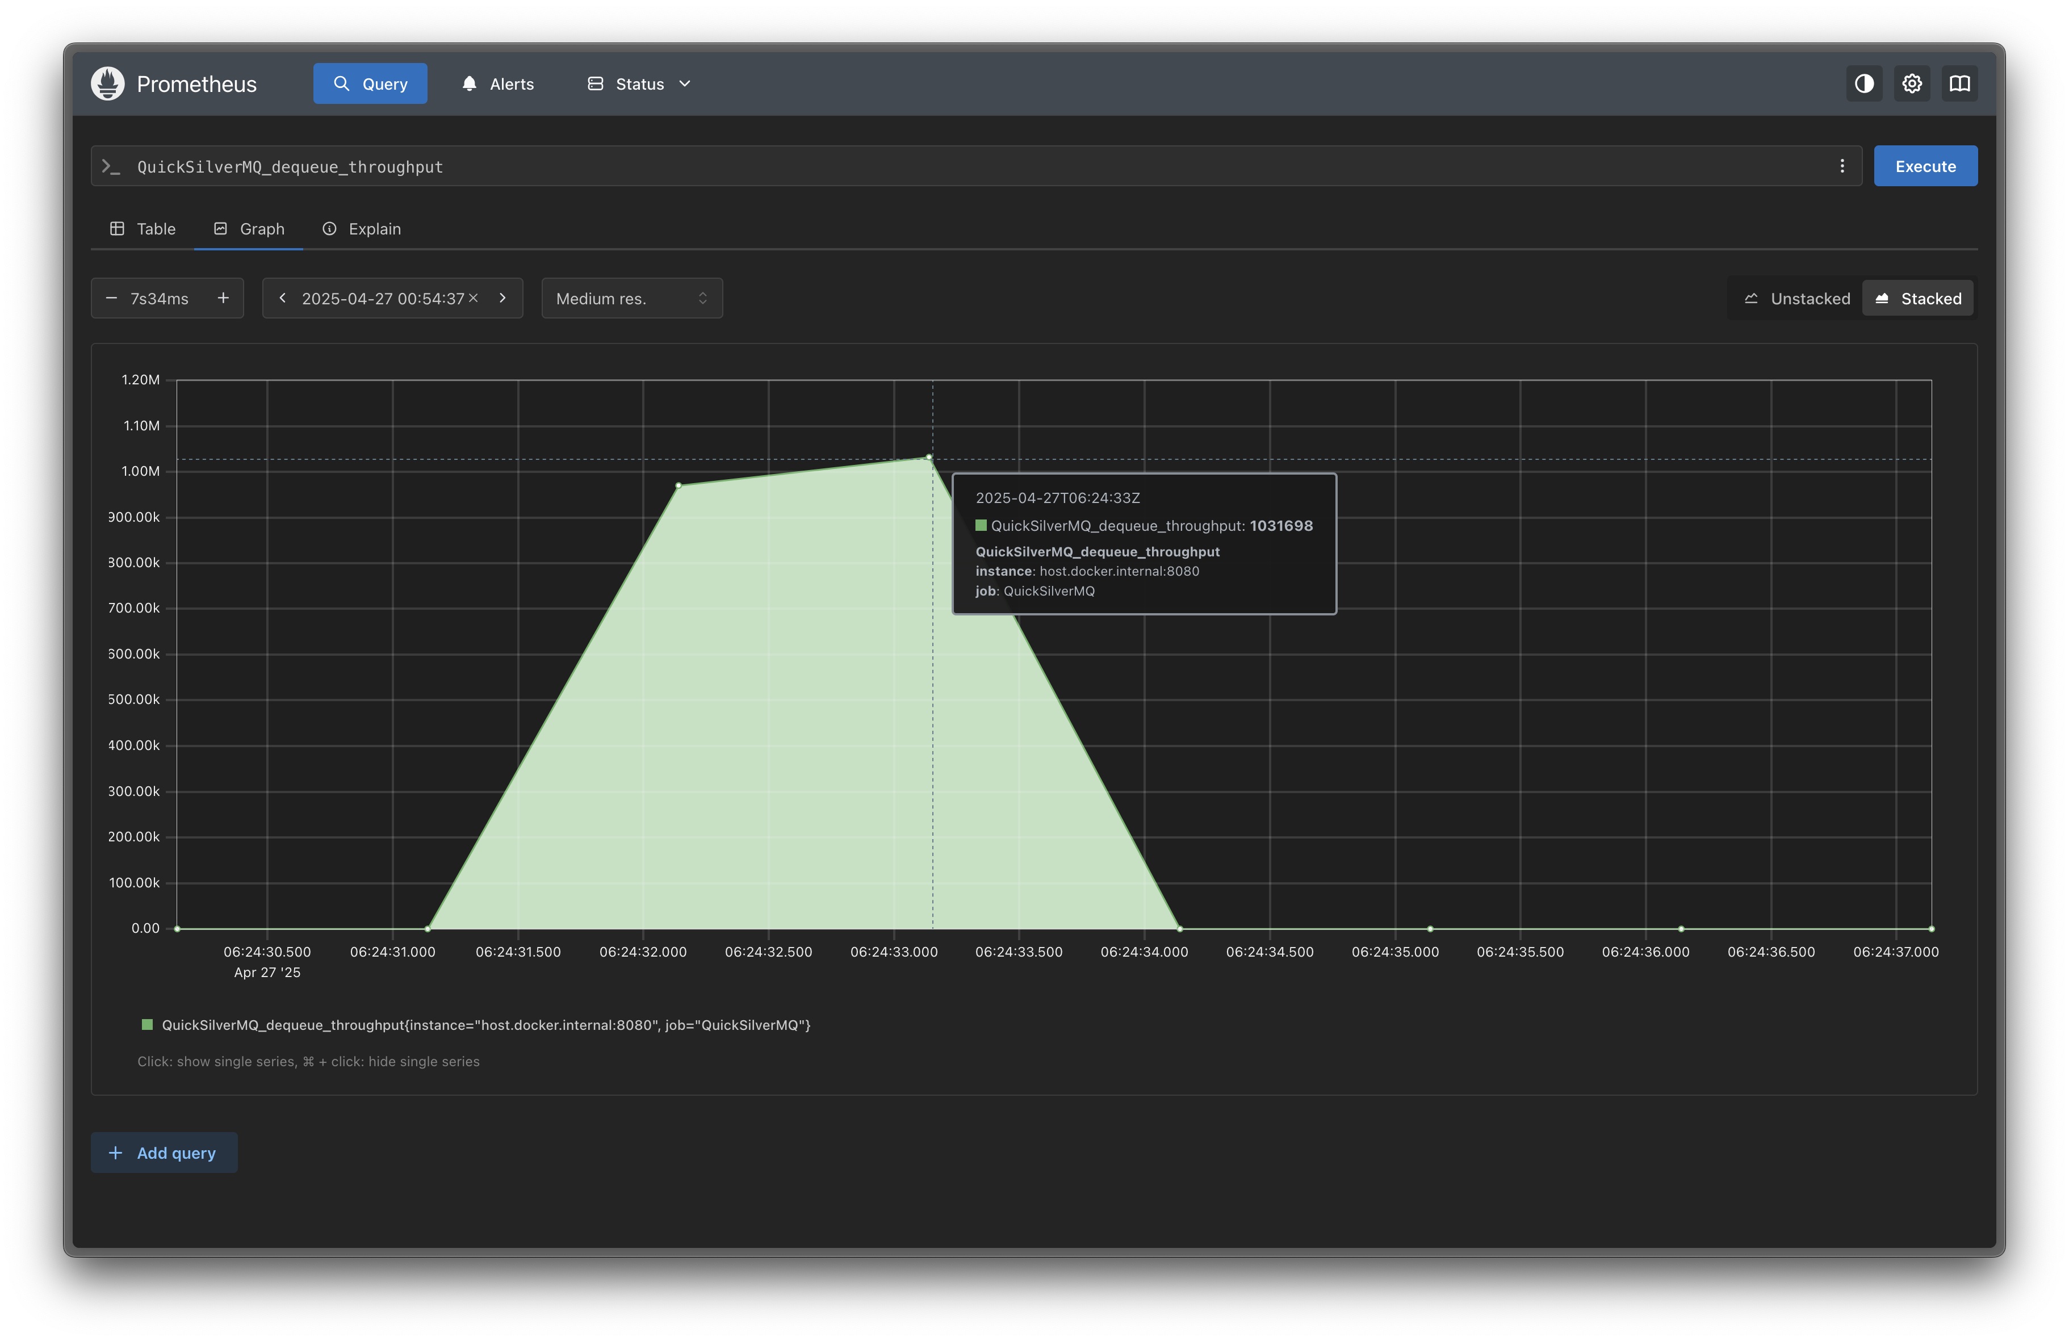
Task: Click the Prometheus flame logo
Action: coord(108,83)
